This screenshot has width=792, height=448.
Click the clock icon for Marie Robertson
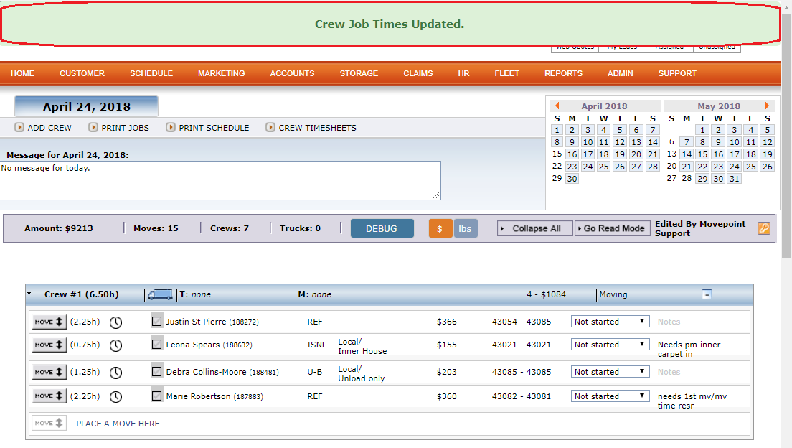pyautogui.click(x=115, y=397)
